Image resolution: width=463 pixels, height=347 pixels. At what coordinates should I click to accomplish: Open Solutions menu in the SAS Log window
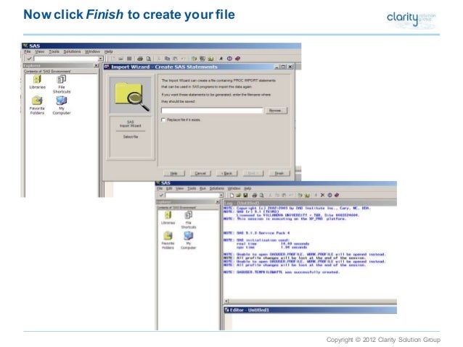[217, 188]
